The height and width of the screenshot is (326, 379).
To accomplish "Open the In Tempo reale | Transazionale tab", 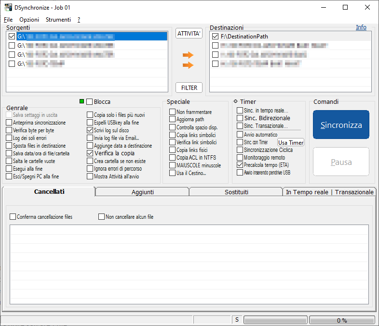I will click(x=329, y=192).
